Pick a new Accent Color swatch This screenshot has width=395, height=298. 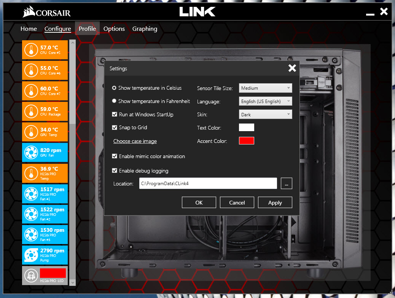click(x=247, y=140)
